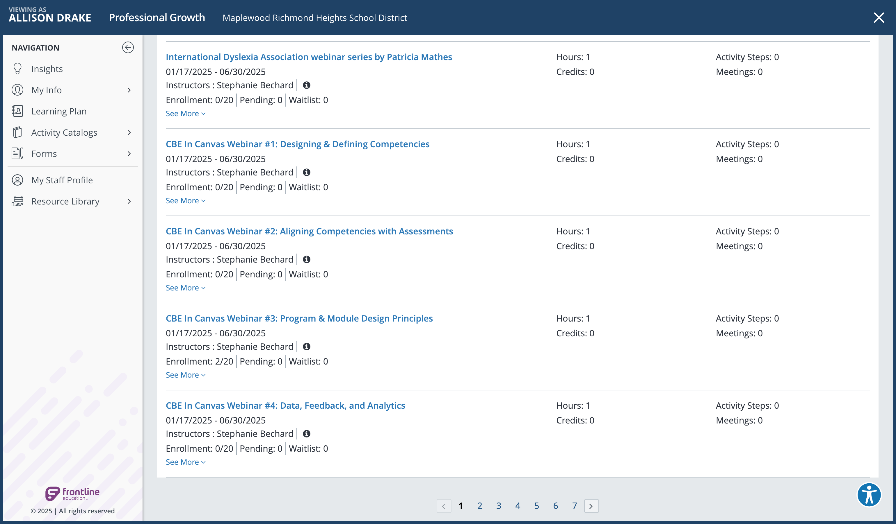This screenshot has height=524, width=896.
Task: Click the My Staff Profile icon
Action: click(x=17, y=180)
